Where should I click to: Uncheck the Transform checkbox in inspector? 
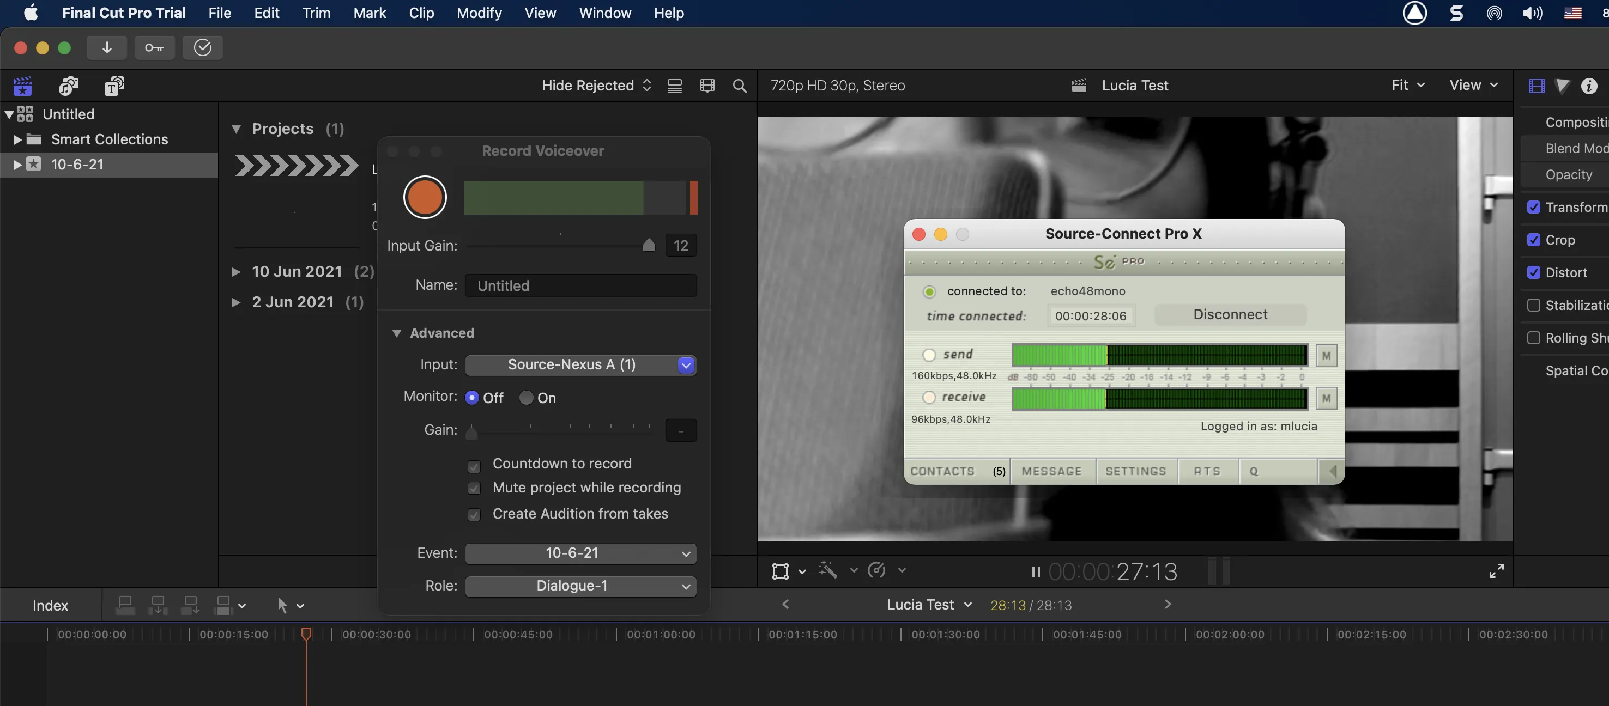(1533, 207)
